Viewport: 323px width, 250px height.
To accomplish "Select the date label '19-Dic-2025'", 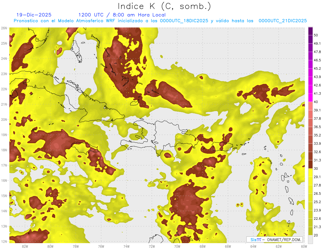I will (34, 15).
